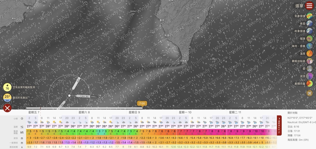Toggle temperature unit °C
316x149 pixels.
click(22, 126)
